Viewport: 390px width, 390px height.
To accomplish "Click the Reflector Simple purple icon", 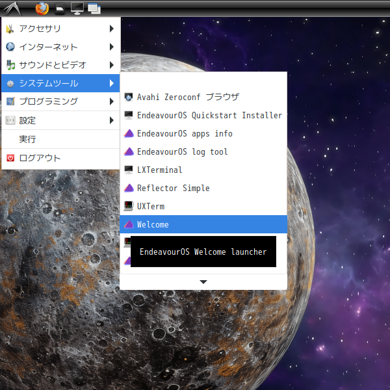I will point(129,188).
